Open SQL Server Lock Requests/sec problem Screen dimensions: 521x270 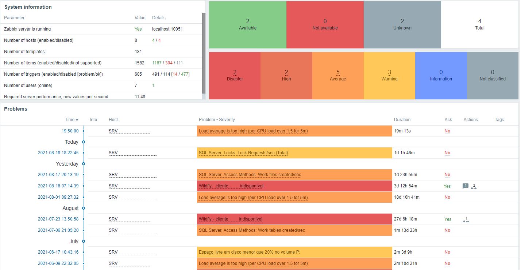coord(243,153)
